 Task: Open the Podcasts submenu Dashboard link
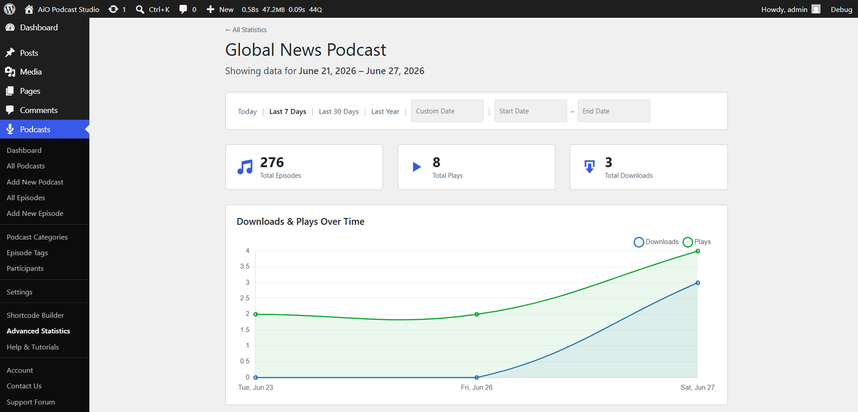pos(24,150)
